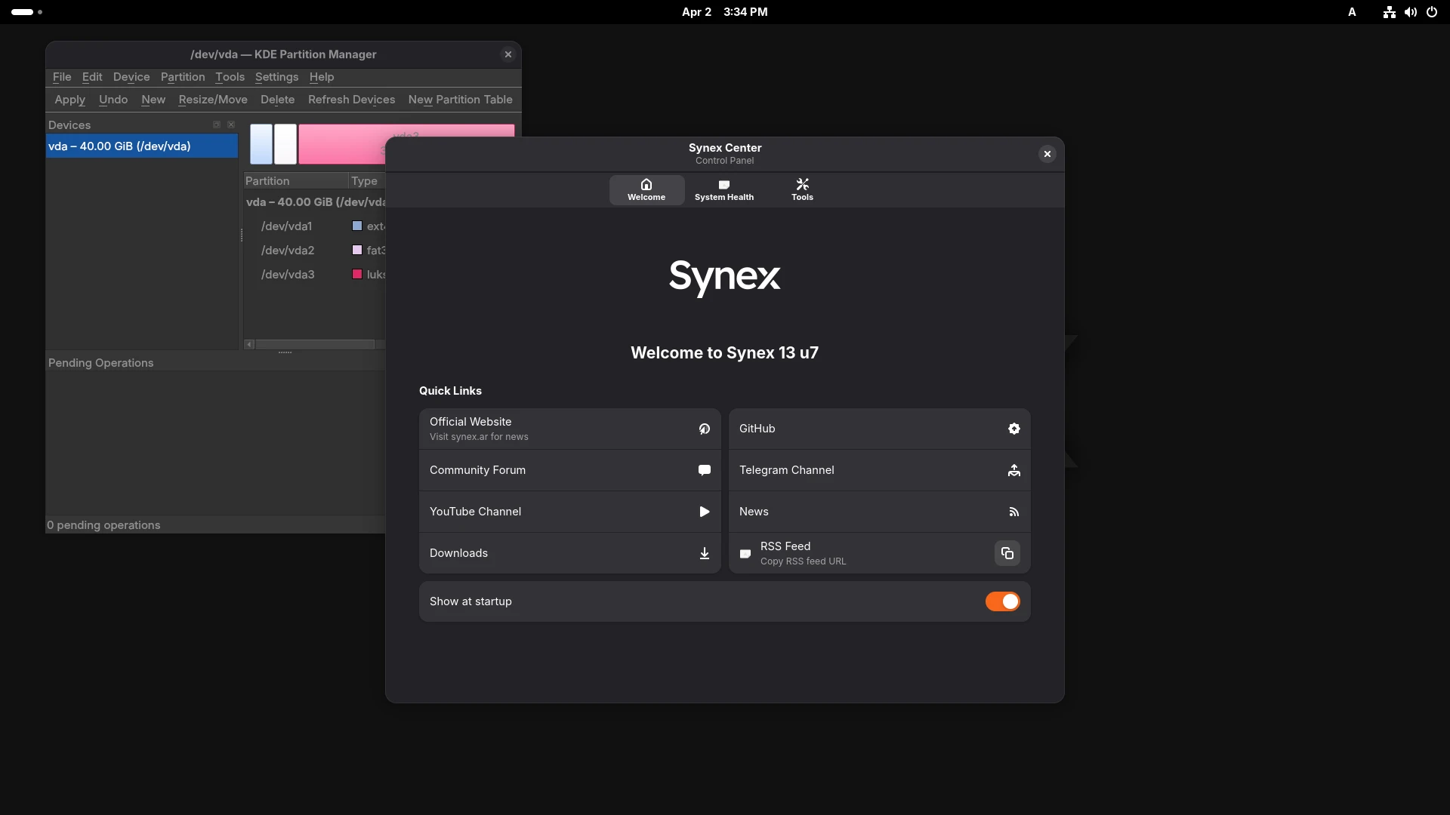Image resolution: width=1450 pixels, height=815 pixels.
Task: Click the Downloads arrow icon
Action: pyautogui.click(x=704, y=553)
